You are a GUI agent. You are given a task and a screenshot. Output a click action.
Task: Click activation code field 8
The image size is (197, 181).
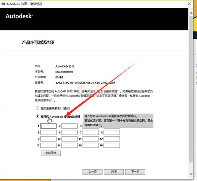click(x=112, y=132)
